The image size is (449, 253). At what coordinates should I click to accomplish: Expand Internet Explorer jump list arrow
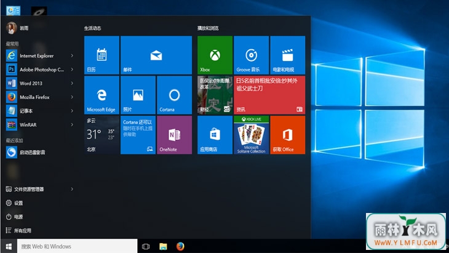[x=72, y=55]
